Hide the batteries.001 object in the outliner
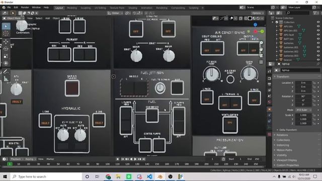 click(x=318, y=47)
